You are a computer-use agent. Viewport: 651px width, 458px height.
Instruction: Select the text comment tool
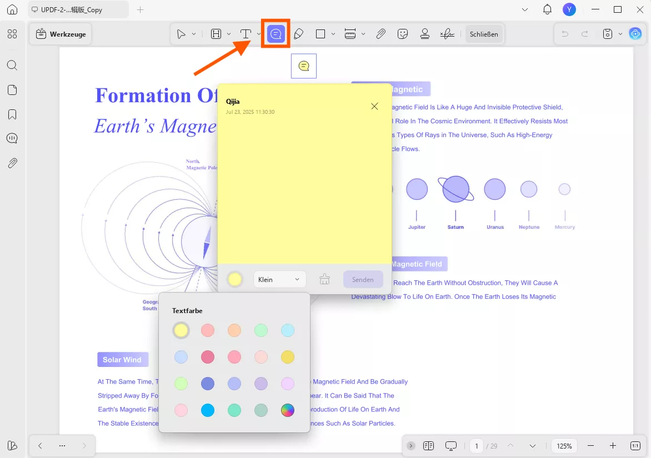coord(246,34)
